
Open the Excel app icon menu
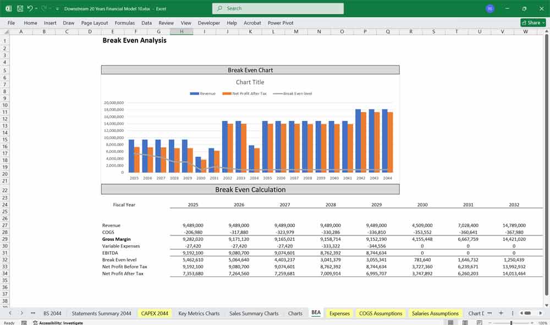point(9,8)
